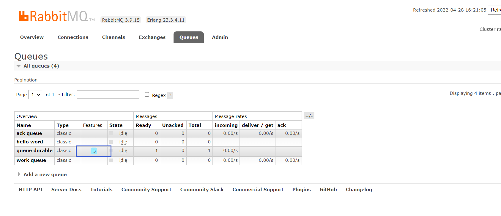Click idle state of hello word

tap(123, 142)
